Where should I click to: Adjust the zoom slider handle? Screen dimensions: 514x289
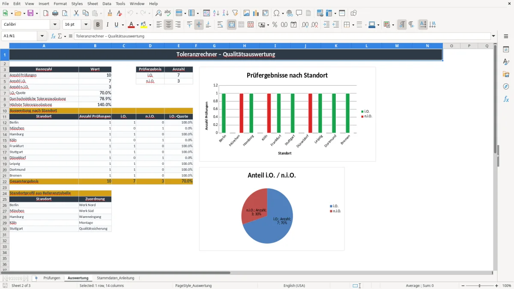480,286
